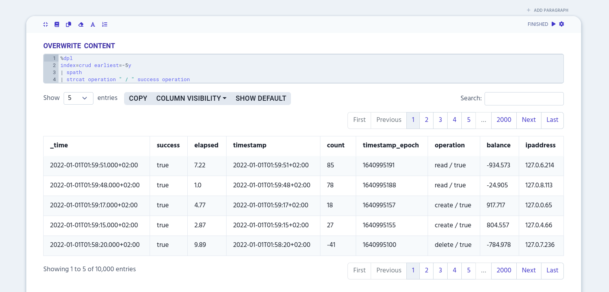Click code line strcat operation success
Screen dimensions: 609x292
(x=125, y=80)
